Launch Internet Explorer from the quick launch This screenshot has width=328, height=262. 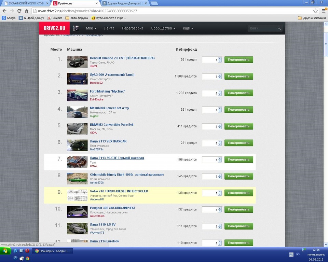click(15, 251)
